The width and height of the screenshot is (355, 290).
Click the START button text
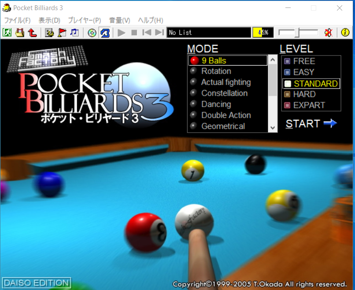(303, 124)
